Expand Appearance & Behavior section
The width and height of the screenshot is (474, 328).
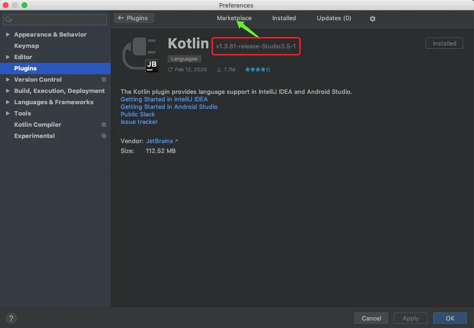click(x=8, y=34)
